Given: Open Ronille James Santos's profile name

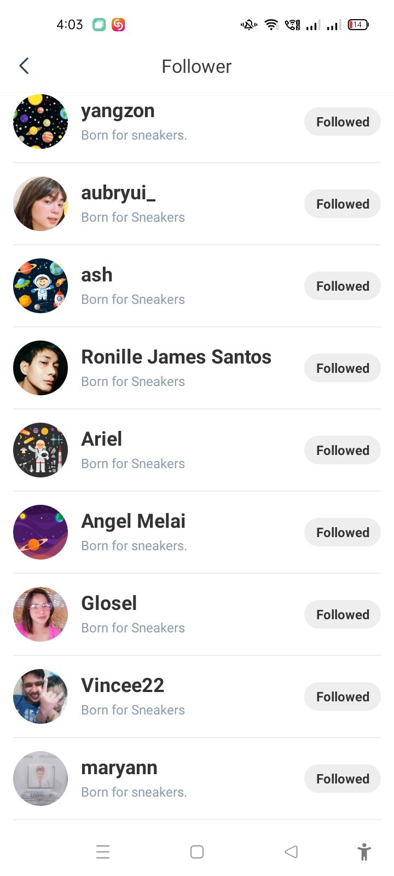Looking at the screenshot, I should point(176,357).
